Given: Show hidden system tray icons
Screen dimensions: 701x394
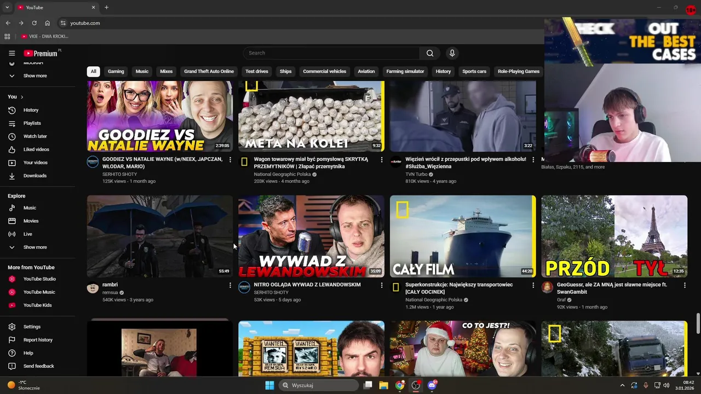Looking at the screenshot, I should [622, 385].
